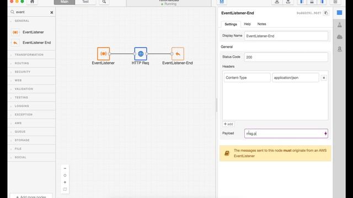This screenshot has height=198, width=353.
Task: Expand the LOGGING palette category
Action: 22,106
